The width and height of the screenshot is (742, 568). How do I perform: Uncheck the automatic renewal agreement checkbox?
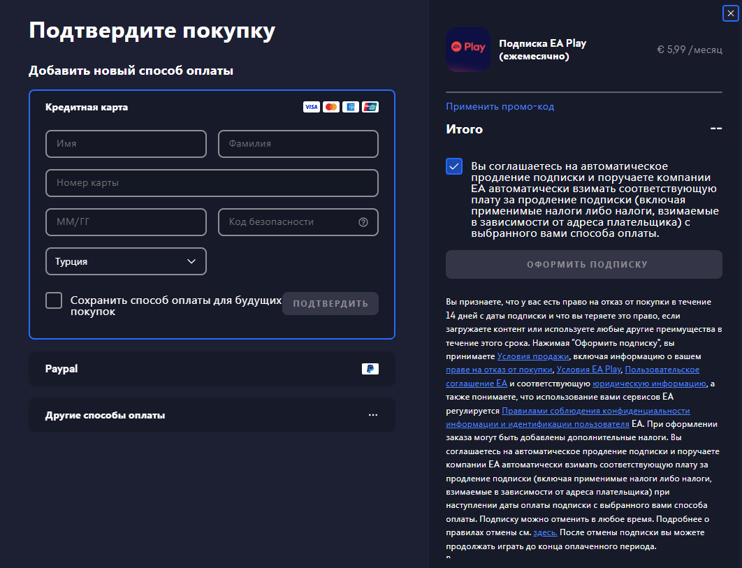(454, 166)
